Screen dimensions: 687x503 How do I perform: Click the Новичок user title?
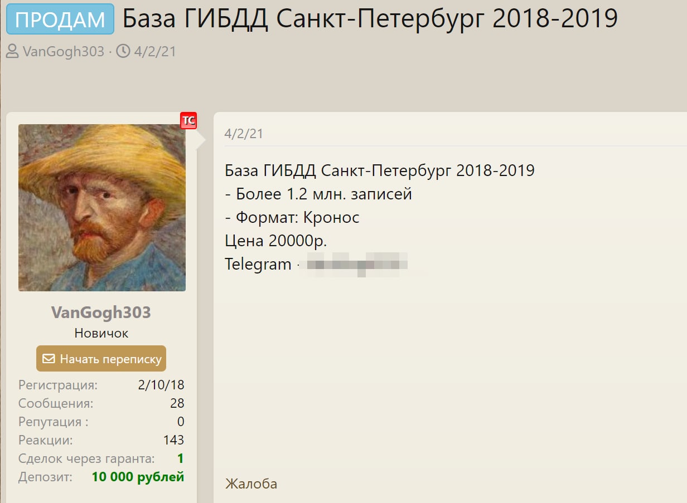point(101,333)
